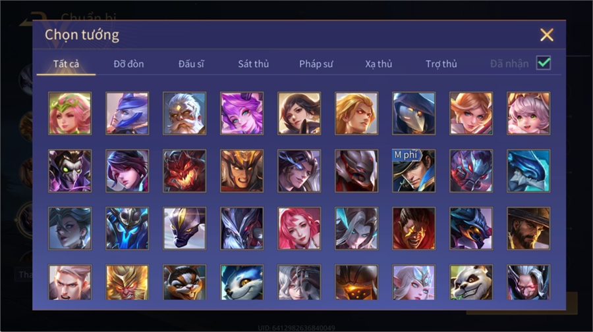
Task: Open the 'Đấu sĩ' tab
Action: point(191,64)
